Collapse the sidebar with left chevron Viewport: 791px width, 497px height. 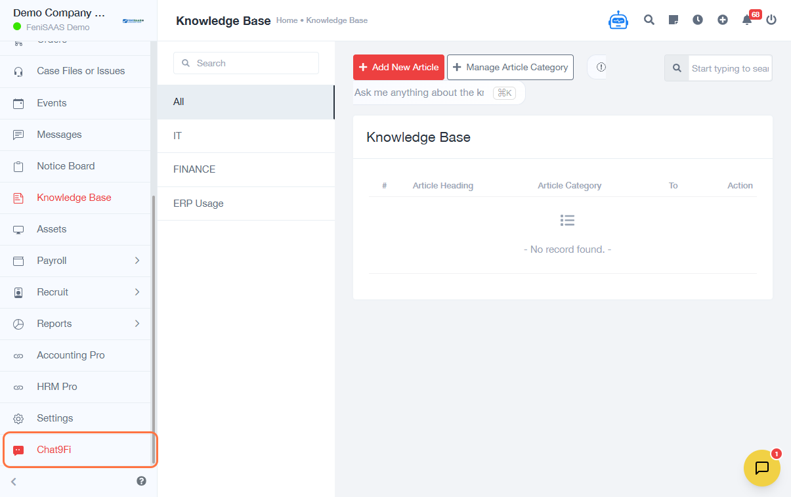pyautogui.click(x=14, y=482)
